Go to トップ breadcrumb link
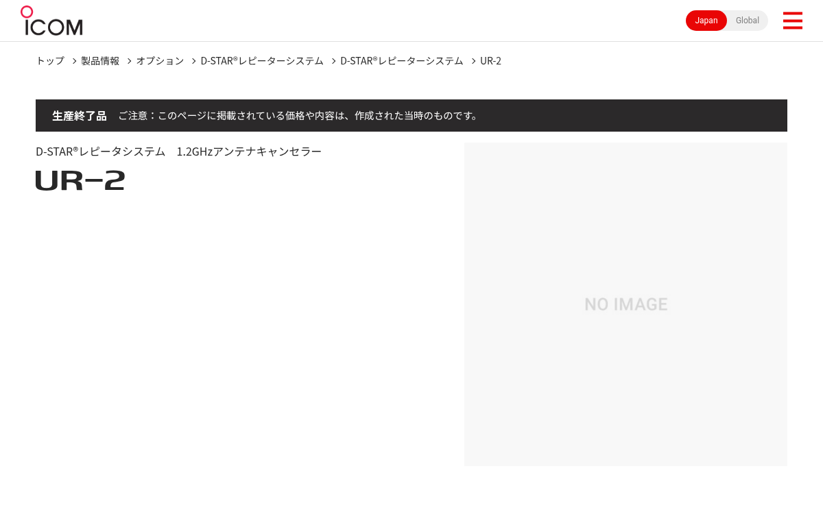The height and width of the screenshot is (519, 823). click(50, 61)
